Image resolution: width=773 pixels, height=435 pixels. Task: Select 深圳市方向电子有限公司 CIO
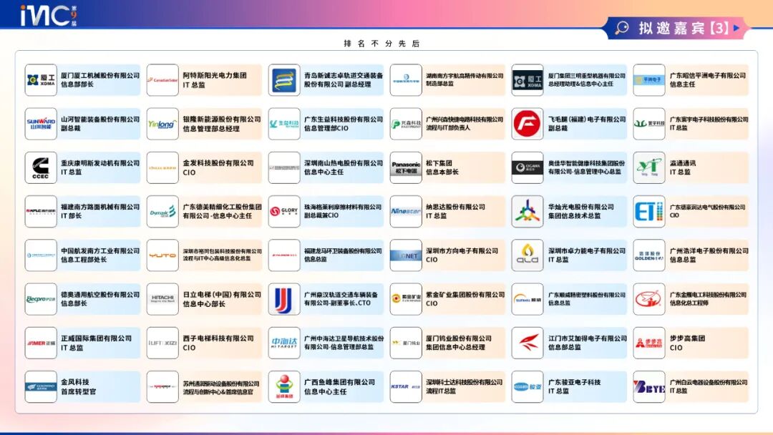click(462, 255)
